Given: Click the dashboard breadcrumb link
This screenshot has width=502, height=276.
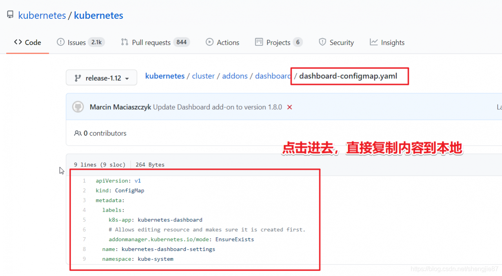Looking at the screenshot, I should pyautogui.click(x=273, y=76).
